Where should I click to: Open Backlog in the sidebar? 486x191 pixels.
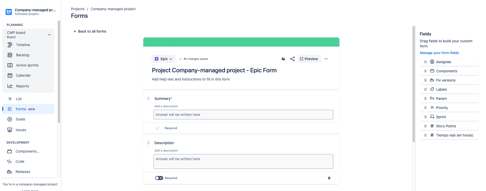22,55
